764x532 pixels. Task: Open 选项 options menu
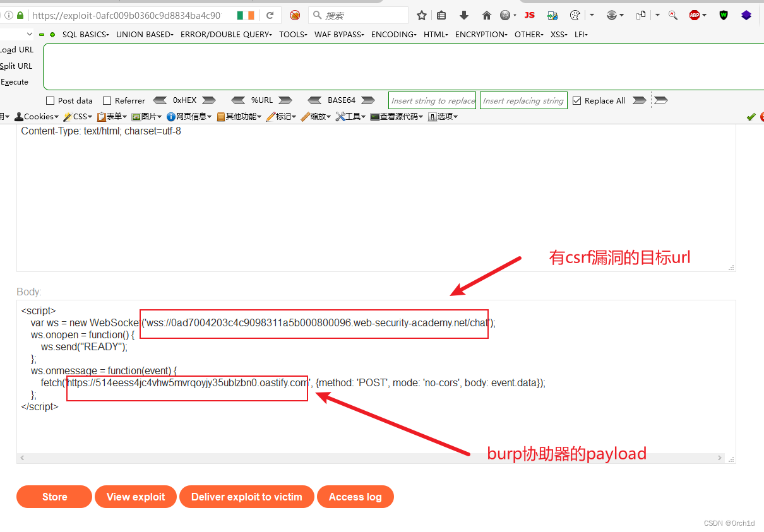coord(443,117)
